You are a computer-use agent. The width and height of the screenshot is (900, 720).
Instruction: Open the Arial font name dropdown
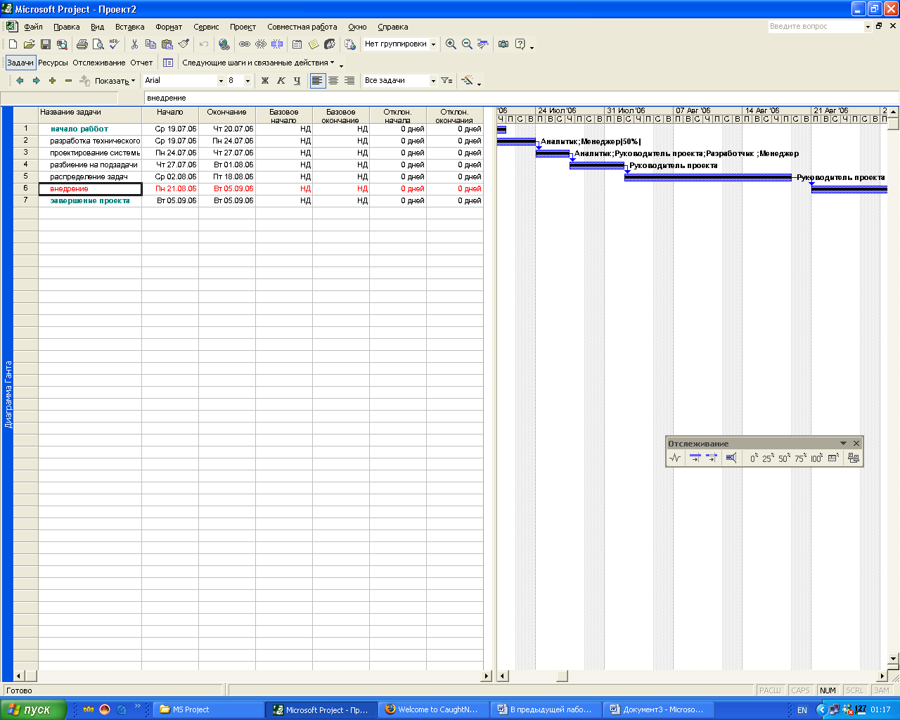click(x=221, y=81)
